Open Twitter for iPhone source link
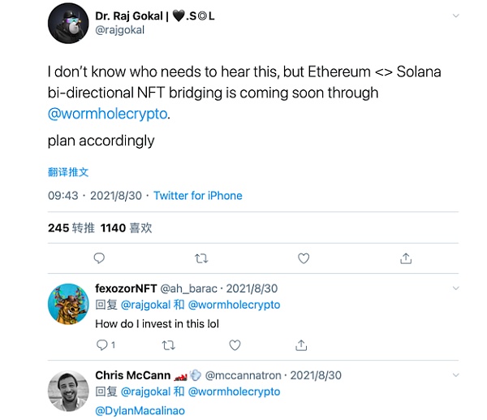Screen dimensions: 487x420 coord(198,196)
